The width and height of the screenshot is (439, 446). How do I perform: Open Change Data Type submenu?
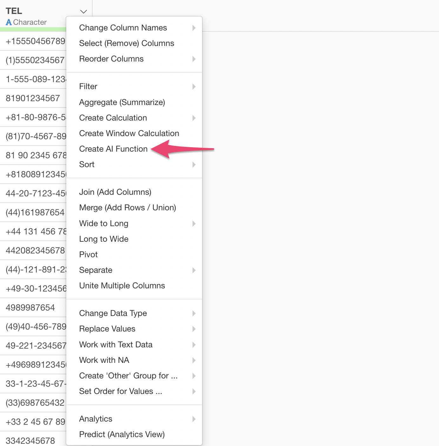[x=113, y=313]
